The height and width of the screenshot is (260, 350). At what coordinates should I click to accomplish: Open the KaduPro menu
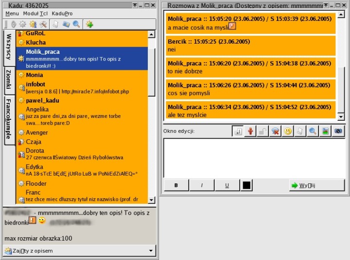pyautogui.click(x=62, y=14)
